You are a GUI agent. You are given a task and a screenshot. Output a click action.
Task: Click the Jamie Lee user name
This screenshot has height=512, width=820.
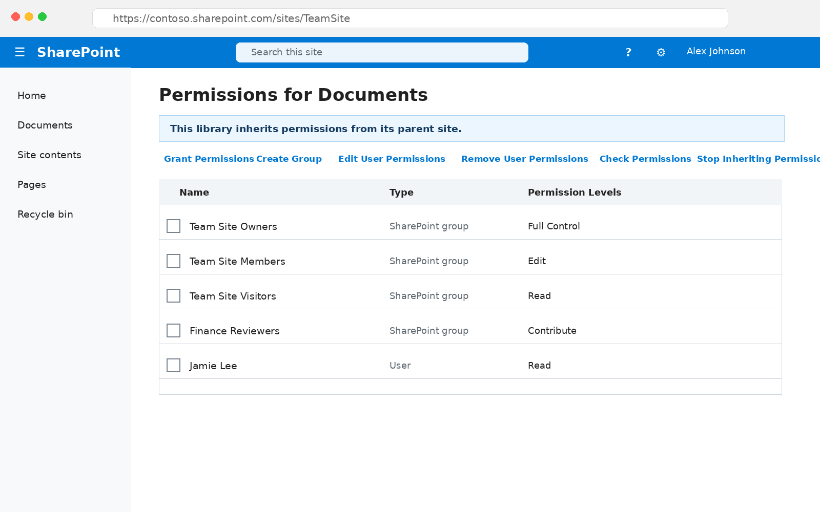point(213,366)
